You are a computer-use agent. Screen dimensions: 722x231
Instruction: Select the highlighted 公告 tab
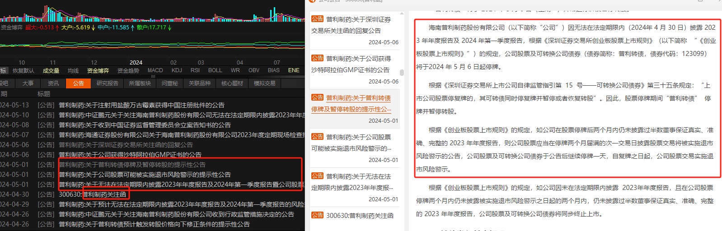tap(79, 83)
